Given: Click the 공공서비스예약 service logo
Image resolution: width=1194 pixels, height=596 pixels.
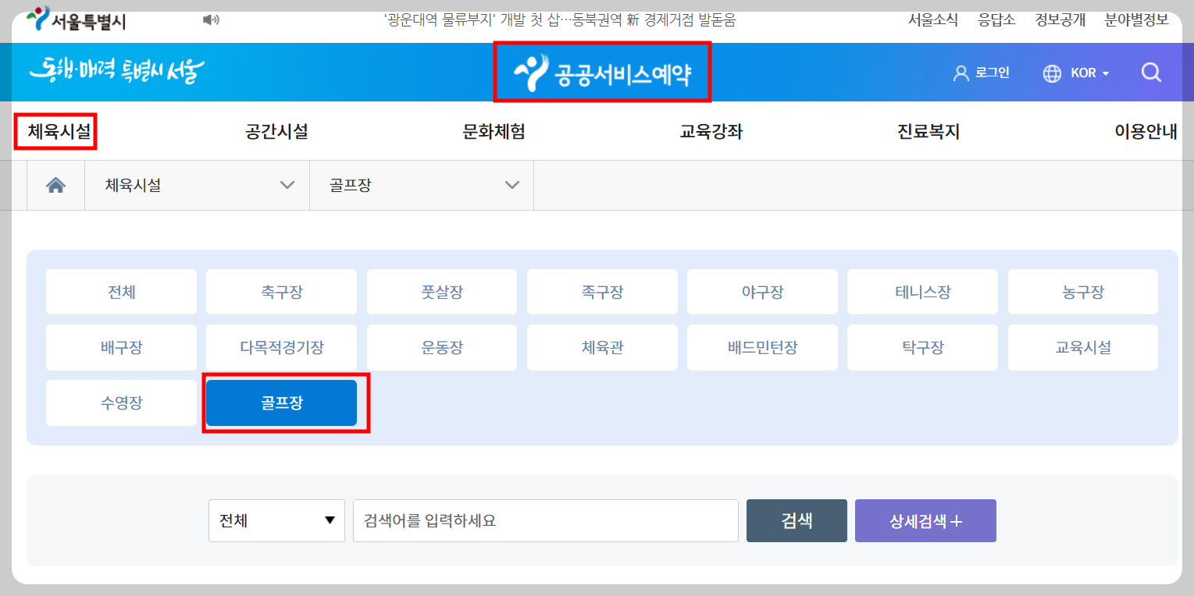Looking at the screenshot, I should coord(601,72).
